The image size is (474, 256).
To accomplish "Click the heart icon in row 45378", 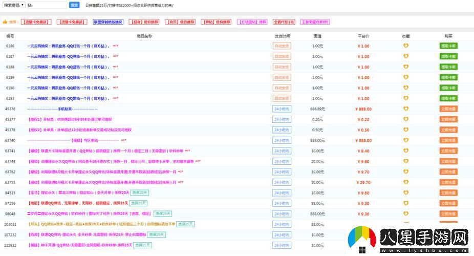I will (406, 130).
